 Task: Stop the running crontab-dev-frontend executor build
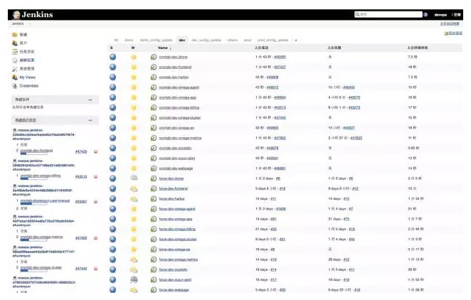[96, 152]
